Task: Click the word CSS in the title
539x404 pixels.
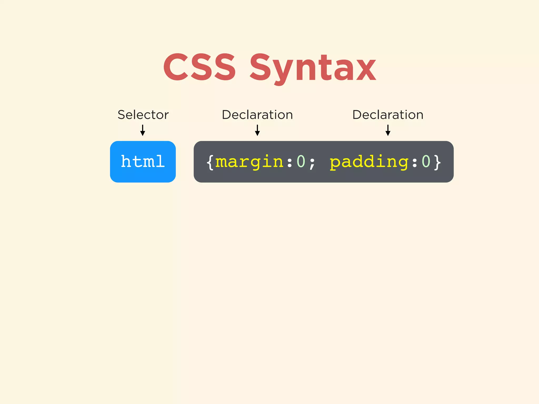Action: click(x=199, y=67)
